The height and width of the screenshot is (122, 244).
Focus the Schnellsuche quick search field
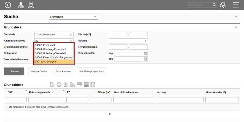pyautogui.click(x=200, y=5)
